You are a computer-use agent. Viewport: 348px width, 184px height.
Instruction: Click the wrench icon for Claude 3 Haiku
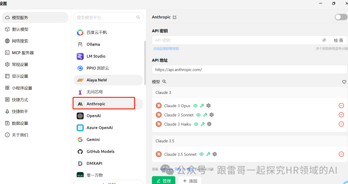click(x=203, y=124)
